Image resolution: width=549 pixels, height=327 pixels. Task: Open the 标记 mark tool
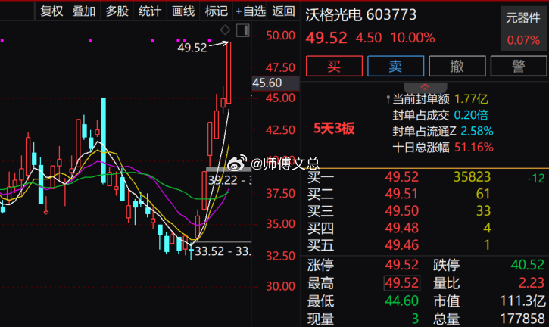point(216,11)
